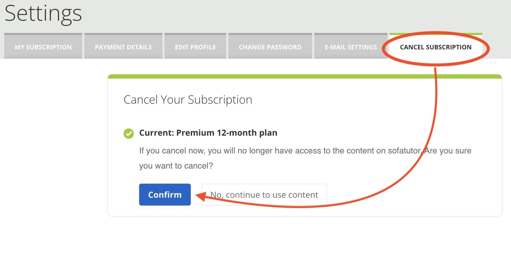Click the red arrowhead beside Confirm
Image resolution: width=511 pixels, height=263 pixels.
point(199,196)
